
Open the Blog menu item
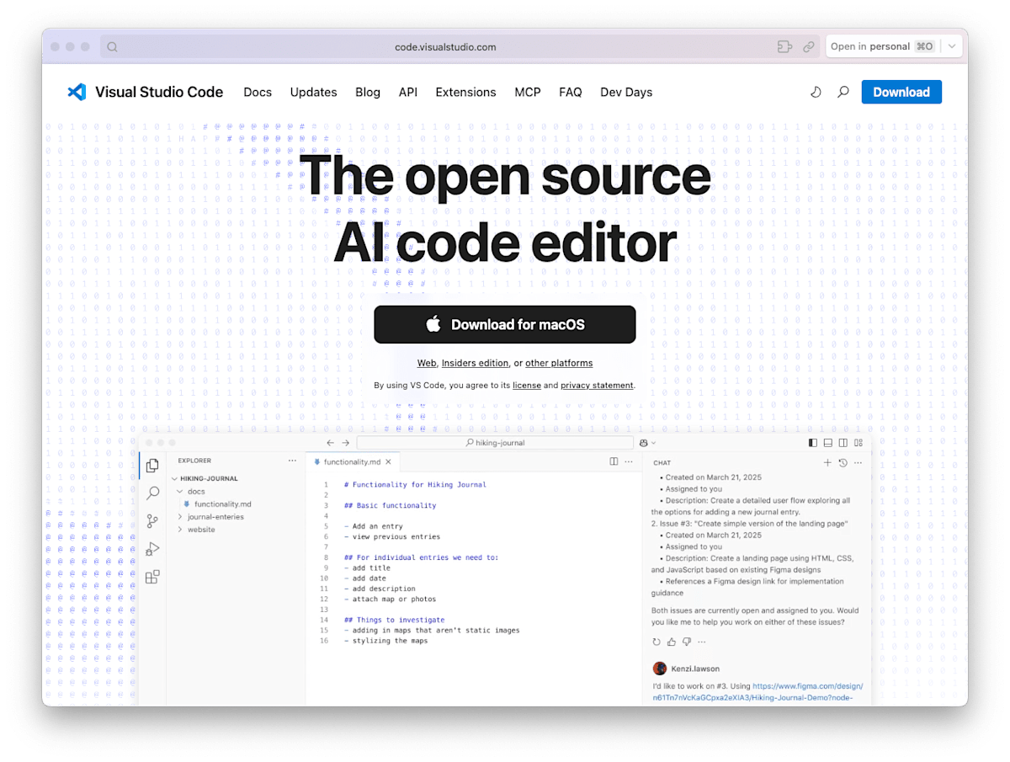click(368, 93)
